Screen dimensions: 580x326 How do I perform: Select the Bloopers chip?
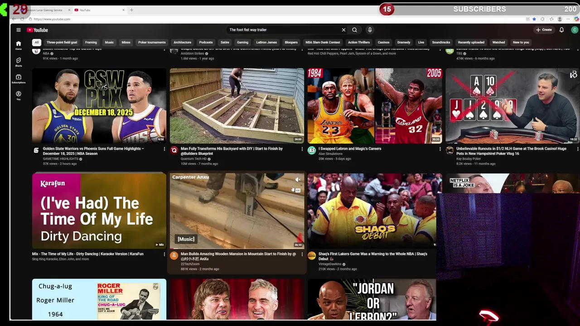click(291, 43)
